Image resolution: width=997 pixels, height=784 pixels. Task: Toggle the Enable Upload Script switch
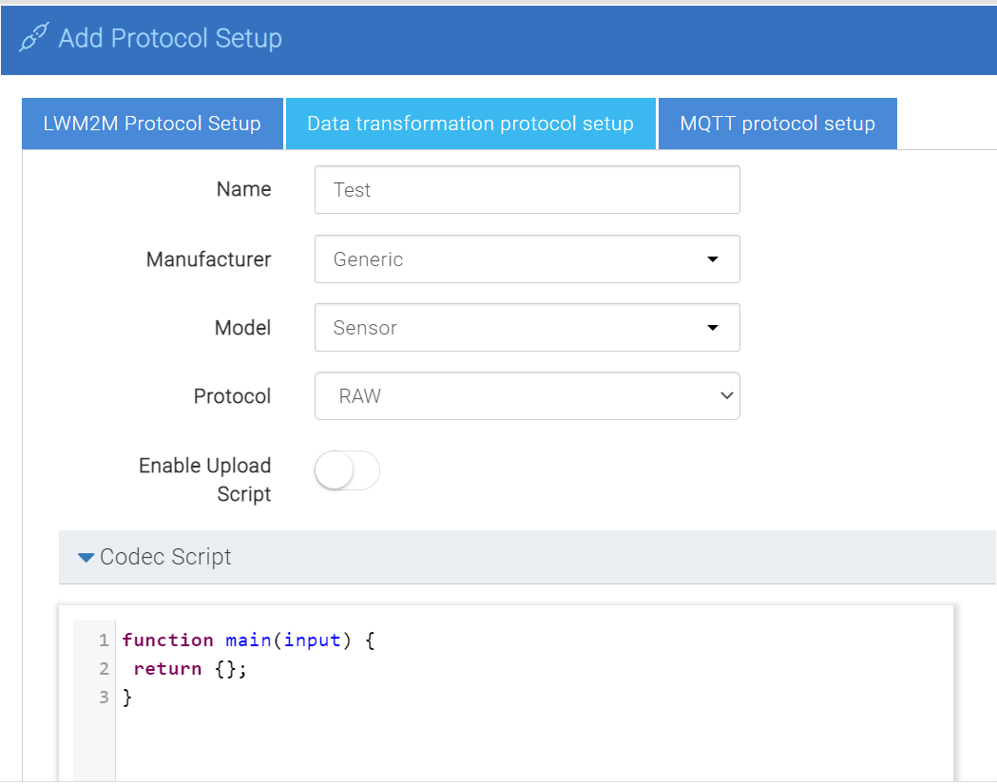347,470
